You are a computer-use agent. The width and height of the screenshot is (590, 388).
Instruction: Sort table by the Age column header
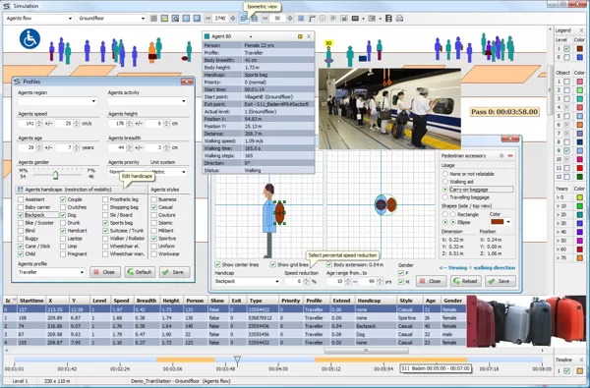click(431, 301)
